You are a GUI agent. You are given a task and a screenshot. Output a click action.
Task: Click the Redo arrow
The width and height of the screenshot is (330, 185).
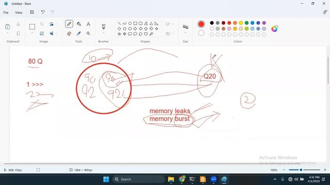click(53, 12)
